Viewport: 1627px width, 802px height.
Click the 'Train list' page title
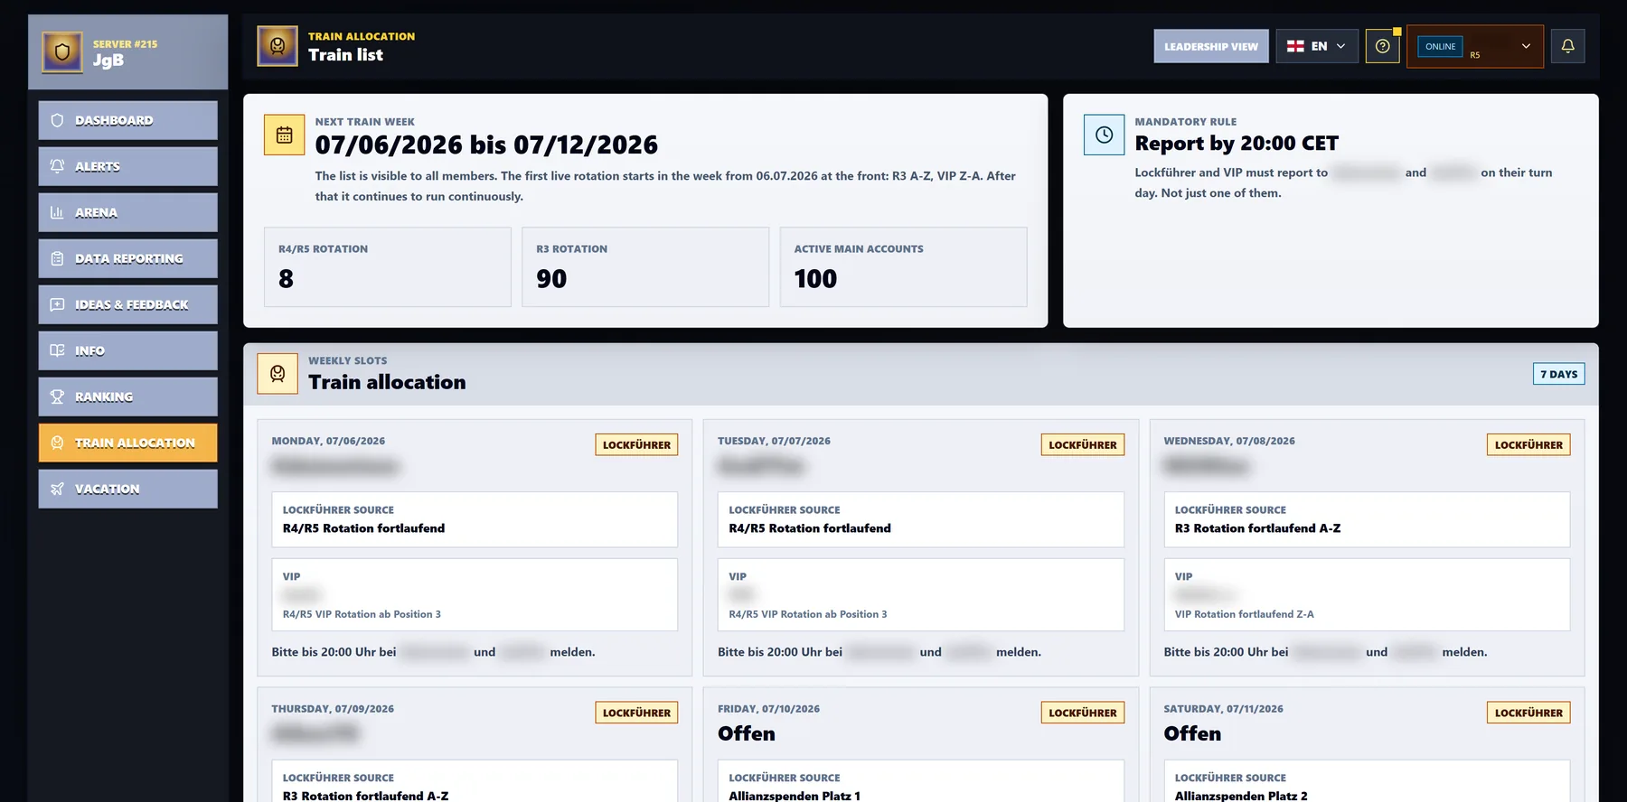coord(345,55)
